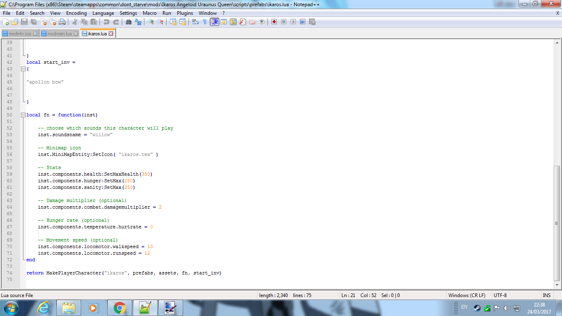Click the Find binoculars icon
Screen dimensions: 562x316
[x=129, y=22]
